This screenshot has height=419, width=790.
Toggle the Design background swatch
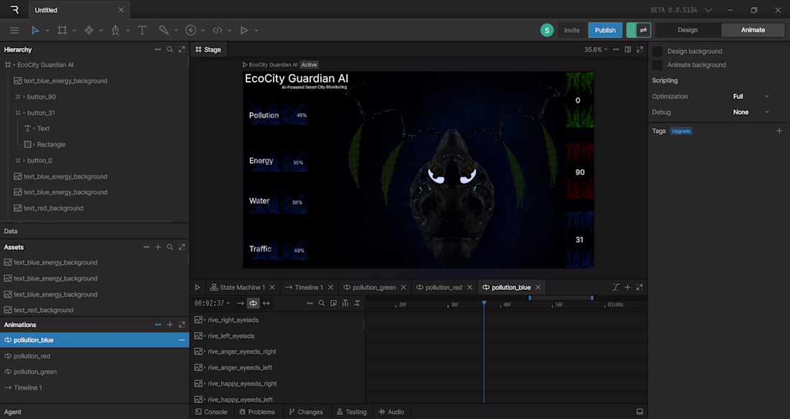click(657, 52)
